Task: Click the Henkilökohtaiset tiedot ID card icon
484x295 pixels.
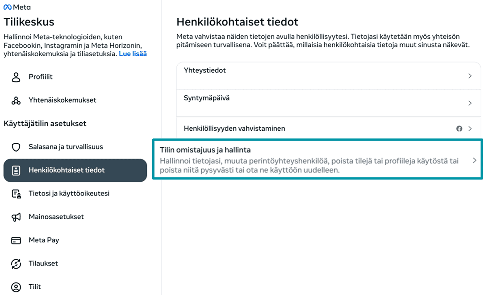Action: click(x=16, y=170)
